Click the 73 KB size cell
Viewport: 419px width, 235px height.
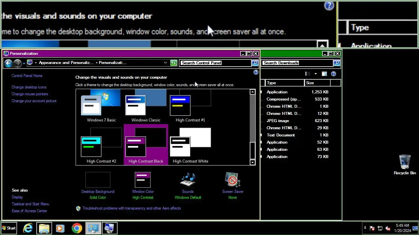tap(323, 157)
